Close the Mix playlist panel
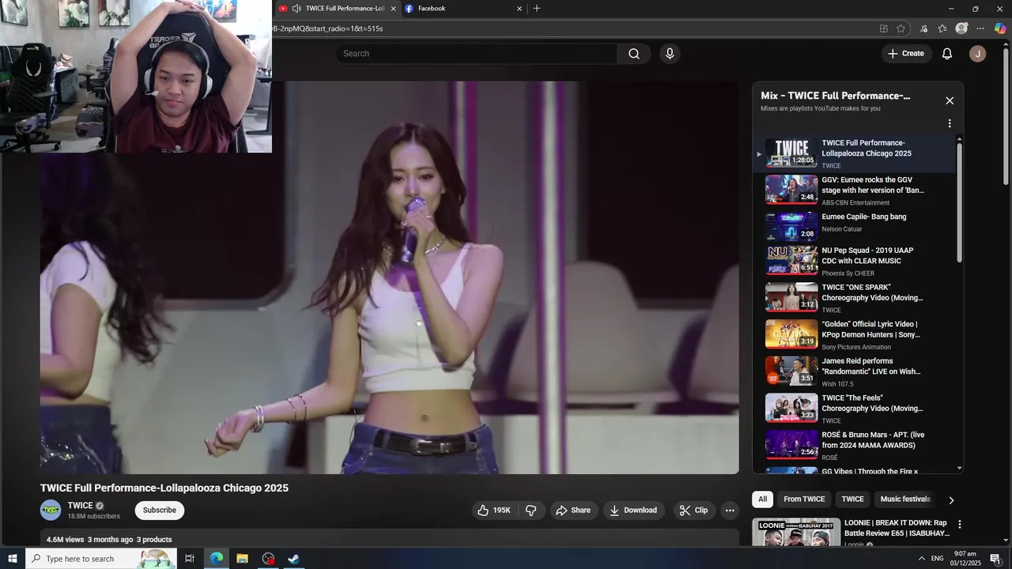Image resolution: width=1012 pixels, height=569 pixels. pos(950,100)
